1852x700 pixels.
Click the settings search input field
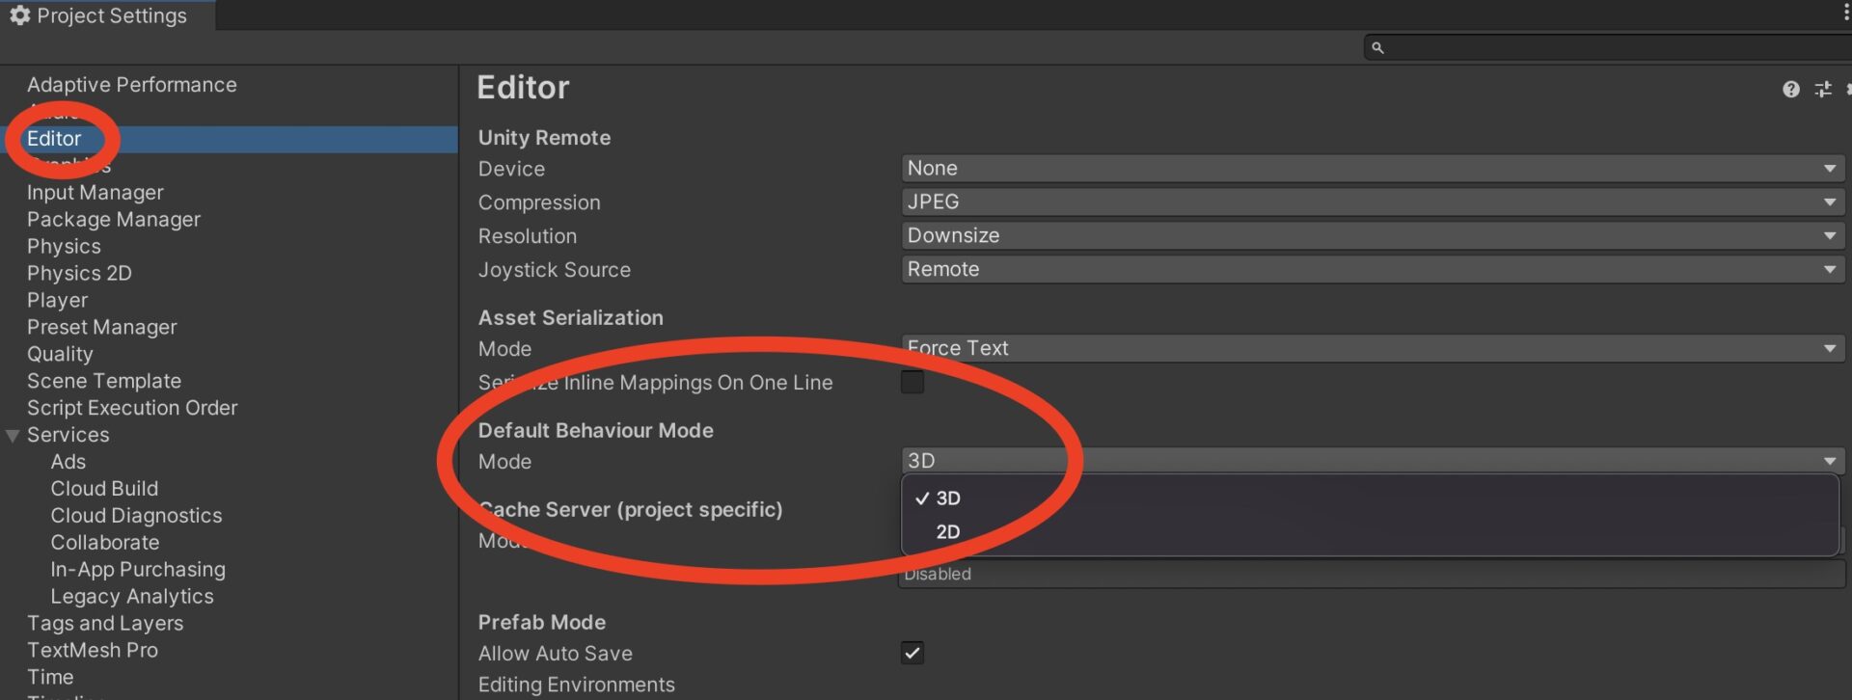pyautogui.click(x=1611, y=47)
